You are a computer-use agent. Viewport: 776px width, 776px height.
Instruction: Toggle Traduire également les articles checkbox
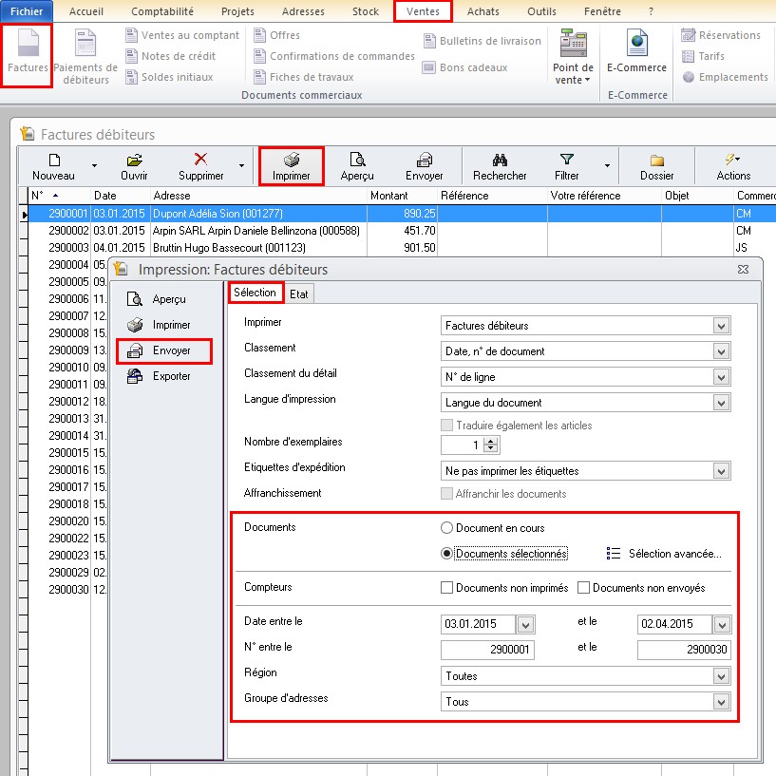pos(446,426)
